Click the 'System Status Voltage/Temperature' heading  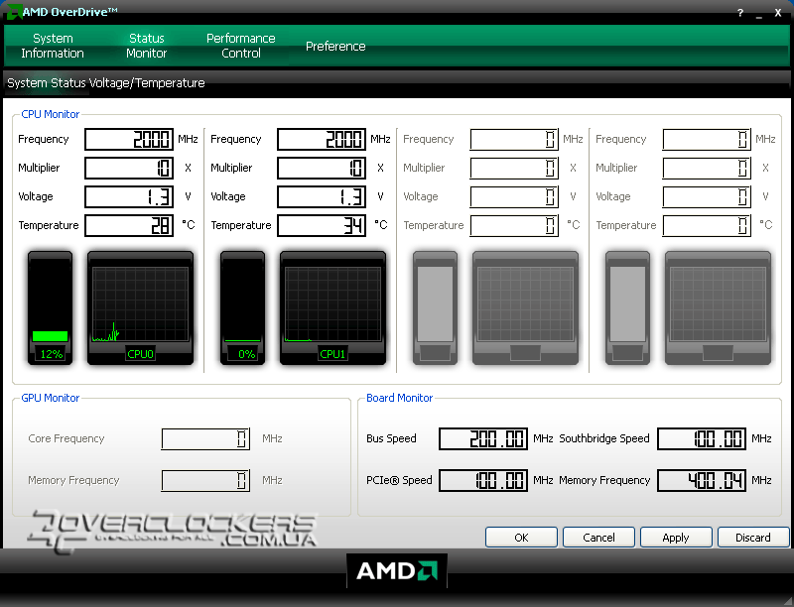(x=106, y=83)
